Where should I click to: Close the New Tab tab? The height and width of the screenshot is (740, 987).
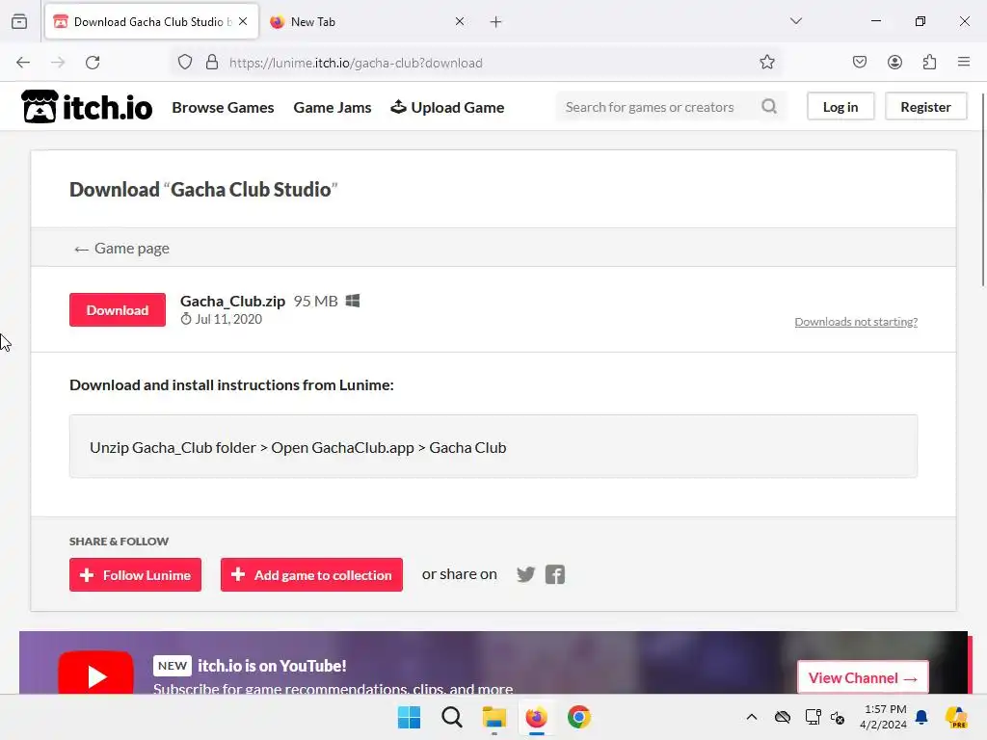[460, 22]
